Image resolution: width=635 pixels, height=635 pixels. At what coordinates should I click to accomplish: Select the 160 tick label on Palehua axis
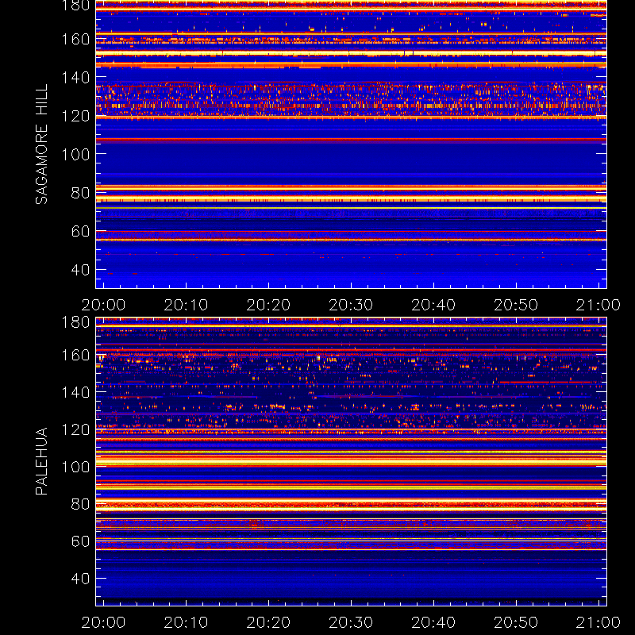coord(75,355)
